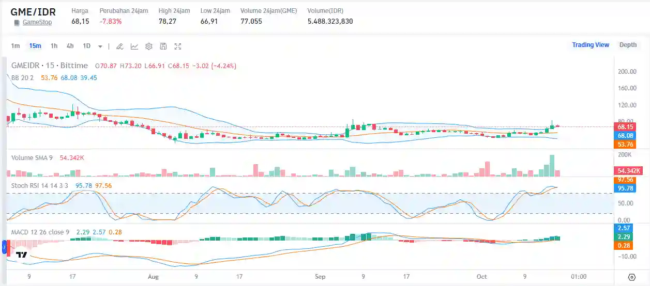Select the Stoch RSI 14 14 3 3 legend
The image size is (650, 286).
40,185
